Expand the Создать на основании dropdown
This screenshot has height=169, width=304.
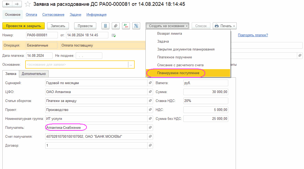[x=168, y=26]
